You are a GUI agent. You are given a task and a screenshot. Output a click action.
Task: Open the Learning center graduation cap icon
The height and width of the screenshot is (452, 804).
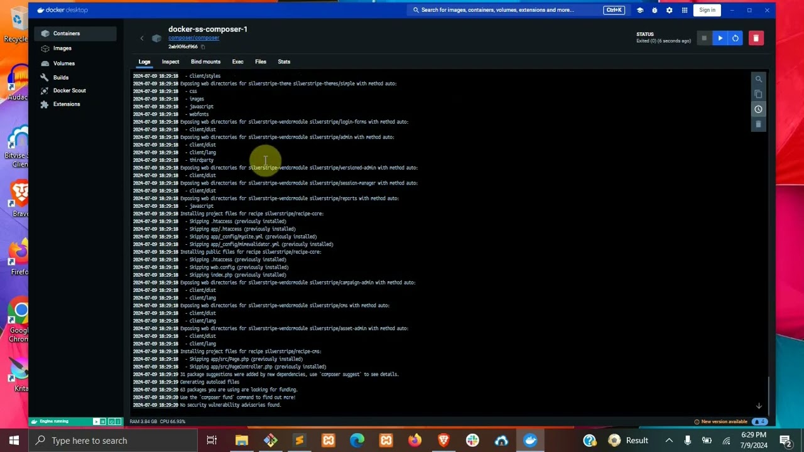(640, 10)
